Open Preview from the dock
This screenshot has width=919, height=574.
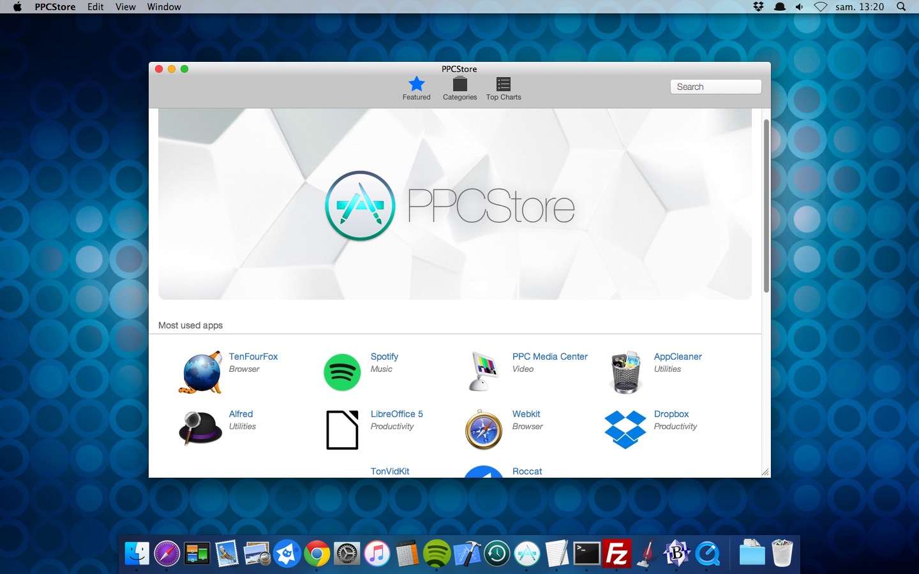tap(257, 553)
